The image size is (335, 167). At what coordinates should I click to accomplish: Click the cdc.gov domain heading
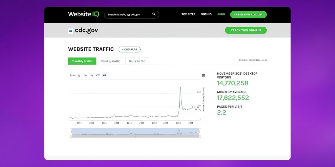[x=86, y=30]
